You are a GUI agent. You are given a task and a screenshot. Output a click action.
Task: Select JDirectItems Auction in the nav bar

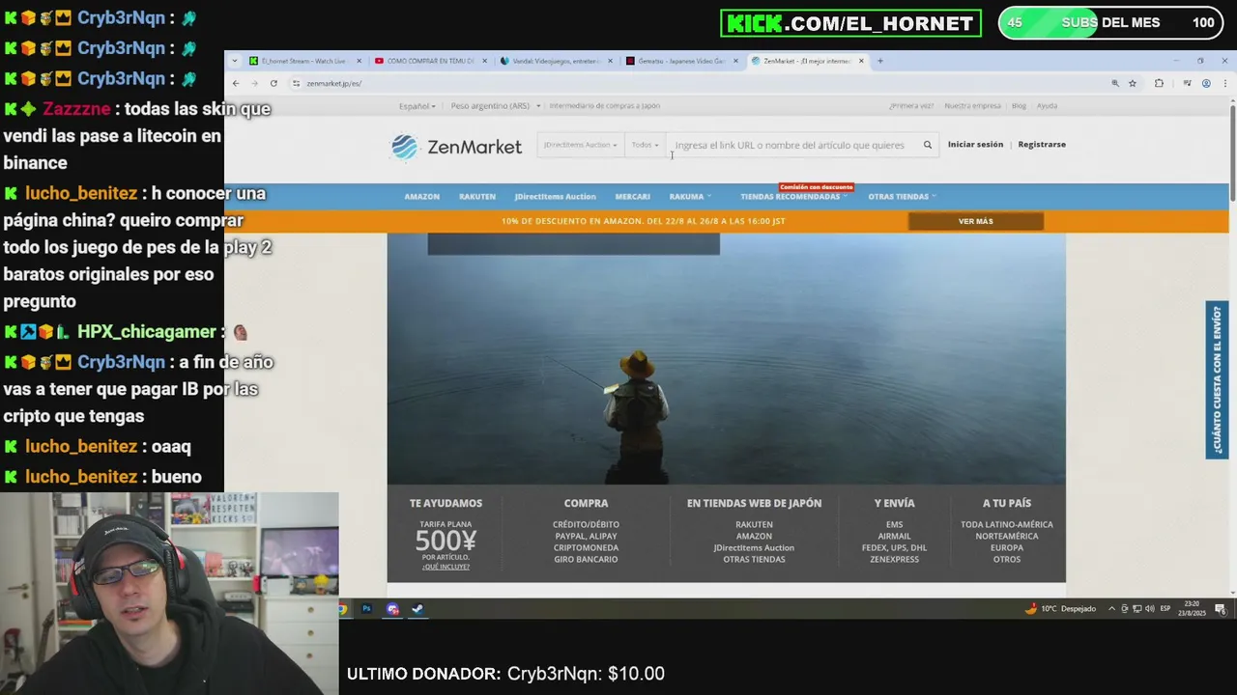click(x=555, y=197)
